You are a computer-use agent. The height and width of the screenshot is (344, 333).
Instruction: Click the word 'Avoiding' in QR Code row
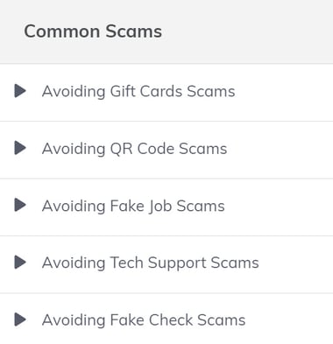[x=74, y=149]
